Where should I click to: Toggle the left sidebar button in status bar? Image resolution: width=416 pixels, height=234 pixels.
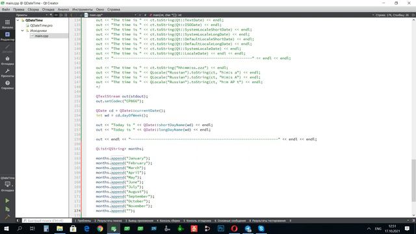coord(18,220)
